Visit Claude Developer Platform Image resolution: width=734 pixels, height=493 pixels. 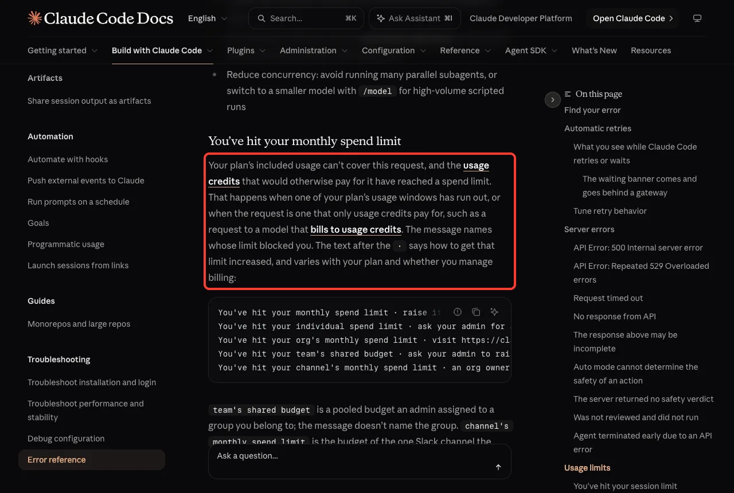point(521,18)
